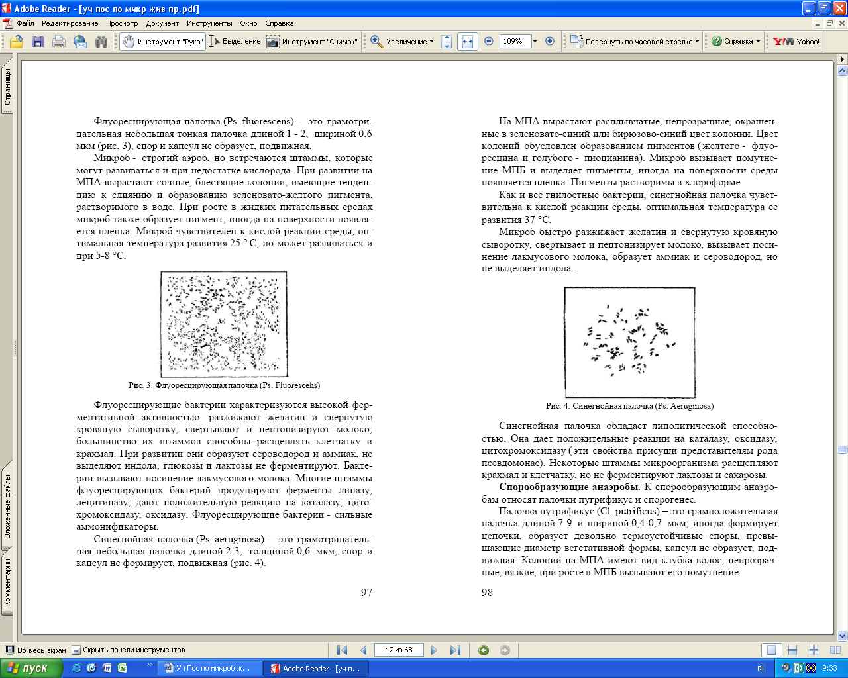Go to first page arrow button
This screenshot has width=848, height=678.
point(342,650)
